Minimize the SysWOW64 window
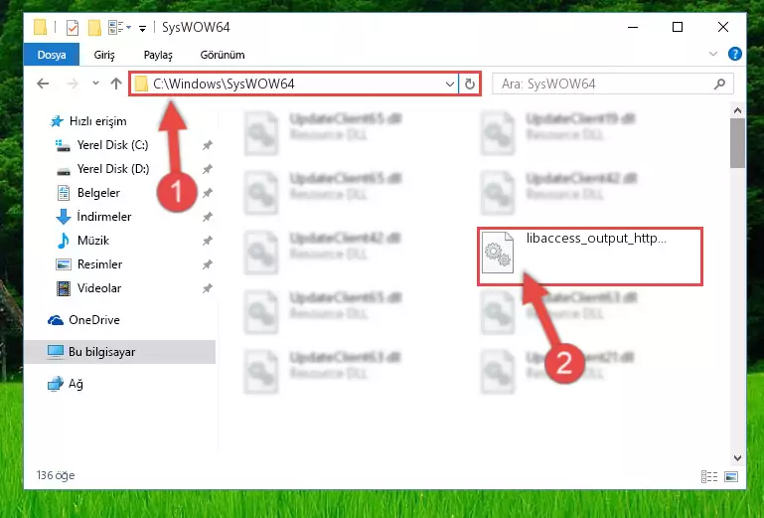Screen dimensions: 764x518 point(633,27)
